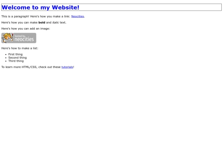Click the "This is a paragraph!" text
Image resolution: width=223 pixels, height=167 pixels.
[15, 16]
